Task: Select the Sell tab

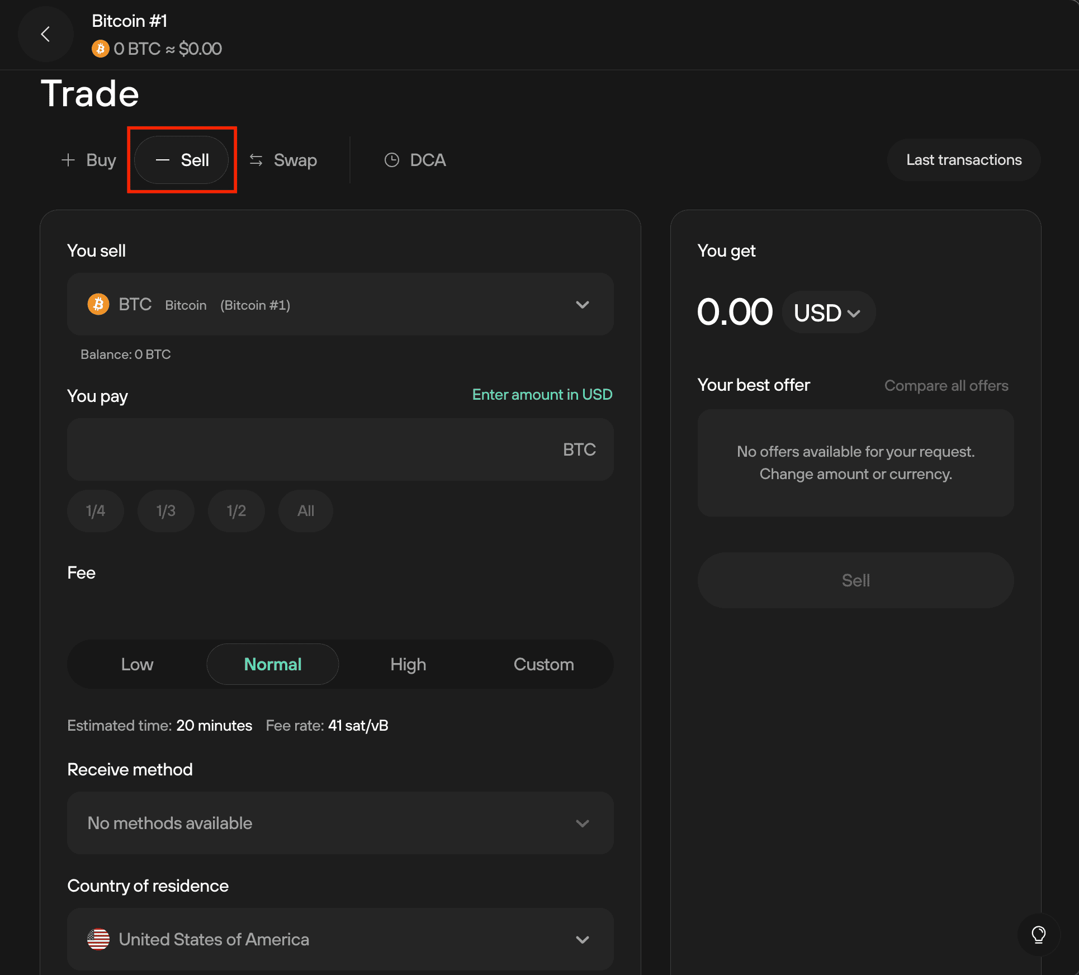Action: [182, 160]
